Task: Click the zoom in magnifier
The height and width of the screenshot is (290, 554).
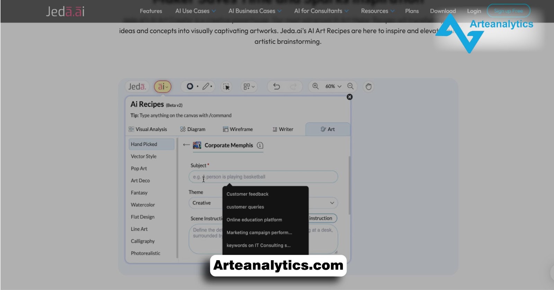Action: [x=315, y=86]
